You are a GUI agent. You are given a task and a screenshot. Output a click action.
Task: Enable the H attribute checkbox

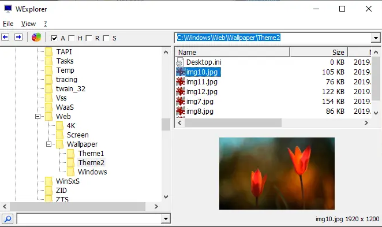(72, 38)
